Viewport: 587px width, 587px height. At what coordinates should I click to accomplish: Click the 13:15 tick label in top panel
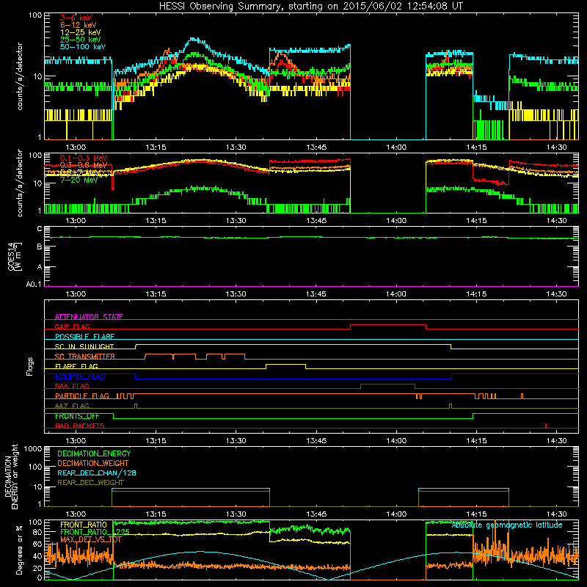pos(156,147)
